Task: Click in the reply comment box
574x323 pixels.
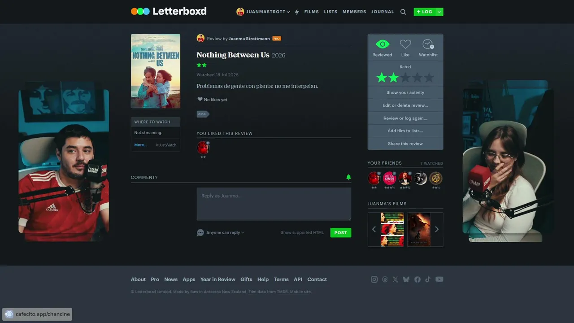Action: [x=274, y=204]
